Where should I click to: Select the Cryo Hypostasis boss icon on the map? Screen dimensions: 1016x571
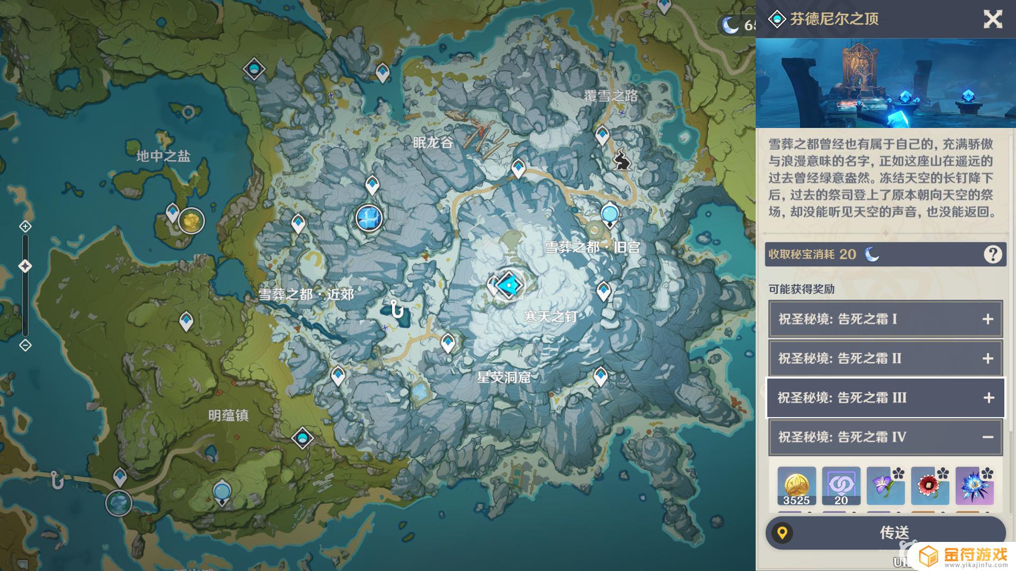(x=369, y=218)
